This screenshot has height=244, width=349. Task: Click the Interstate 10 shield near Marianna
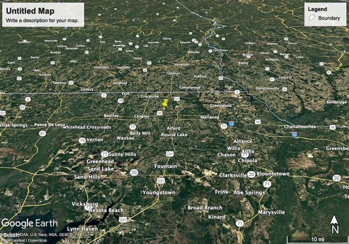(231, 124)
